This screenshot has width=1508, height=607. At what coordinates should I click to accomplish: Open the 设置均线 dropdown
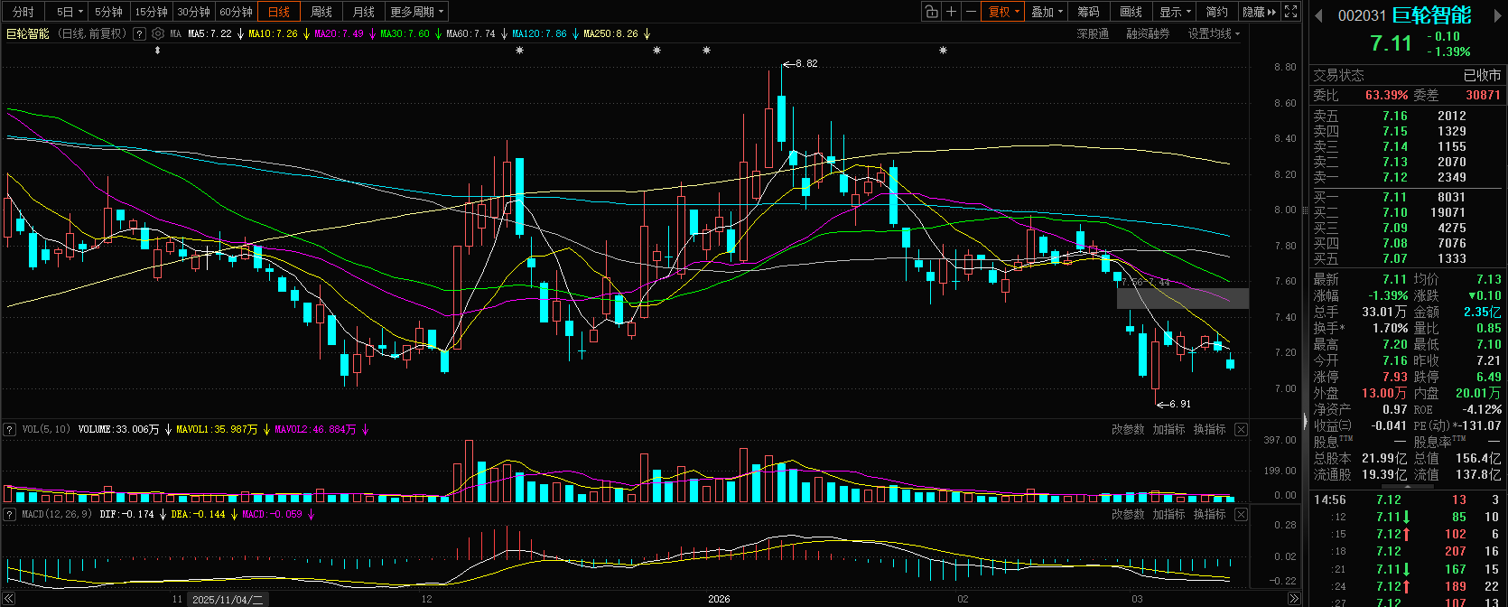pos(1214,33)
